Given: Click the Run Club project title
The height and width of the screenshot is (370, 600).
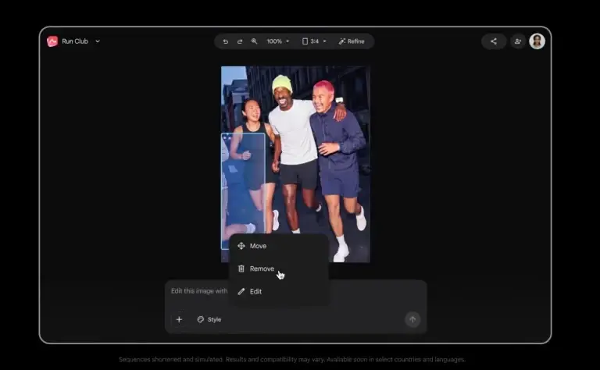Looking at the screenshot, I should 75,41.
